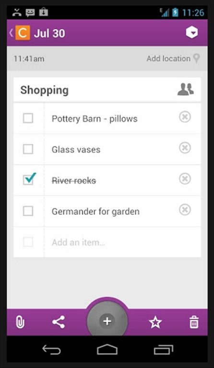214x368 pixels.
Task: Uncheck the River rocks checkbox
Action: 29,179
